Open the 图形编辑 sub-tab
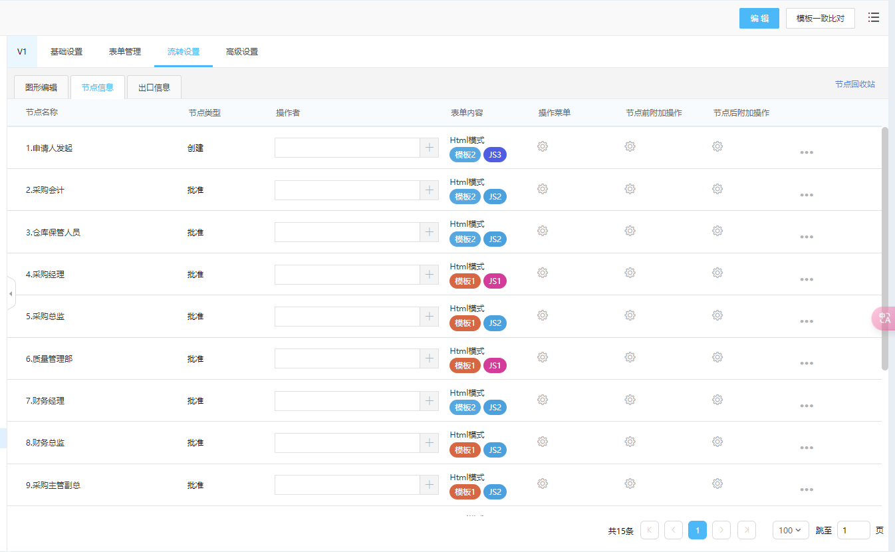This screenshot has height=552, width=895. [41, 87]
